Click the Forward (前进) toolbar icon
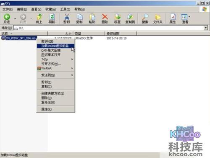Screen dimensions: 210x158 coord(23,17)
